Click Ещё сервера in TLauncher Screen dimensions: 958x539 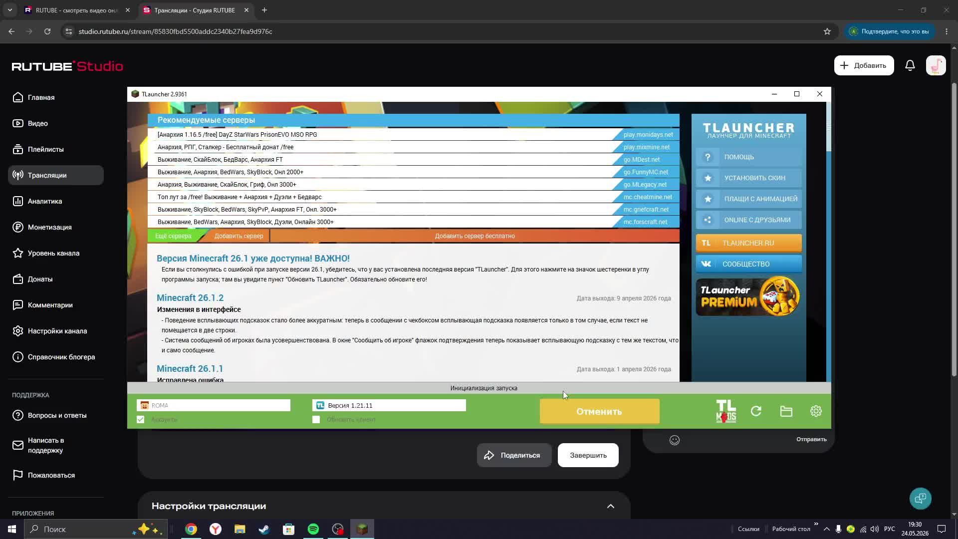tap(173, 236)
